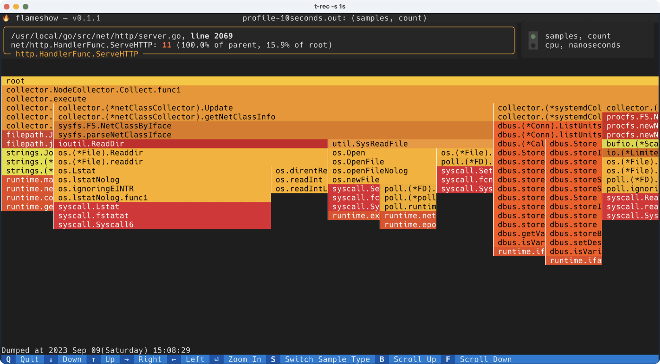Click the B key icon before Scroll Up
Image resolution: width=660 pixels, height=364 pixels.
point(382,359)
